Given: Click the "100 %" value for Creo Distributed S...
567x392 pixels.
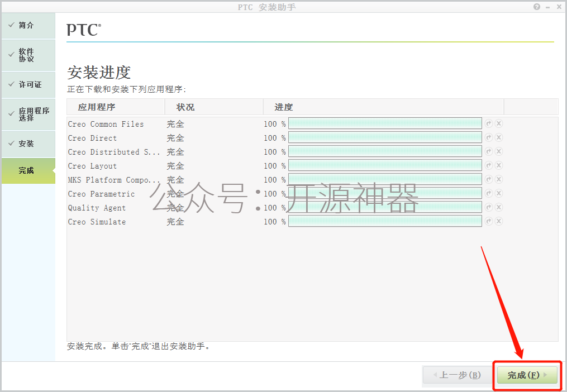Looking at the screenshot, I should [274, 152].
